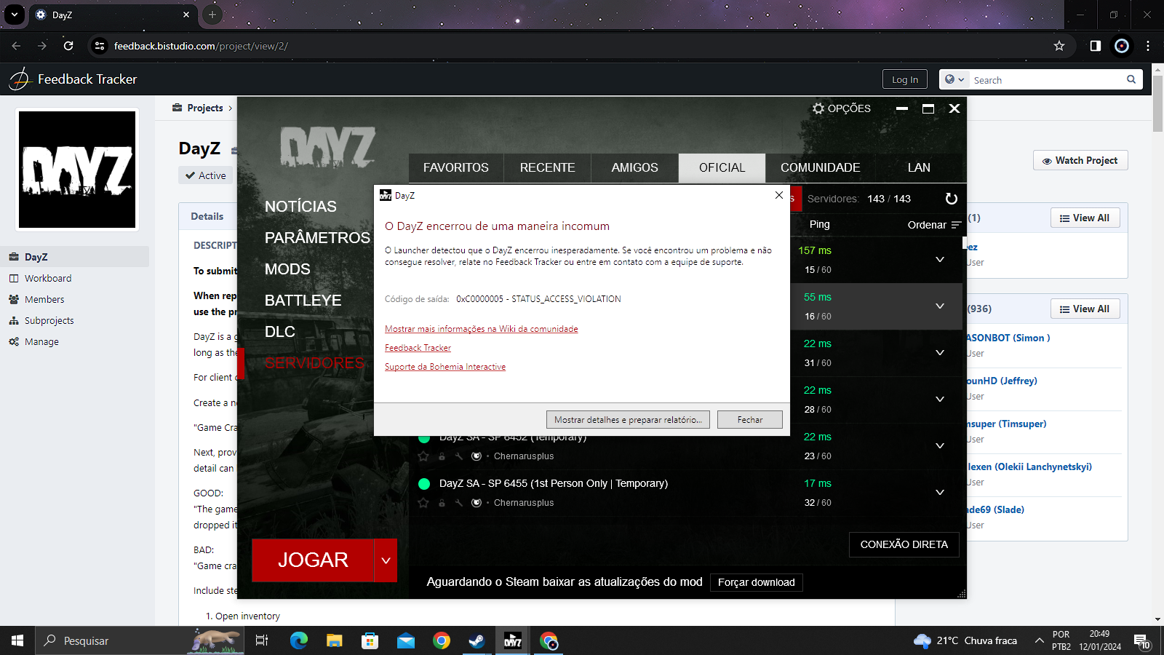The image size is (1164, 655).
Task: Switch to the RECENTE tab
Action: coord(547,167)
